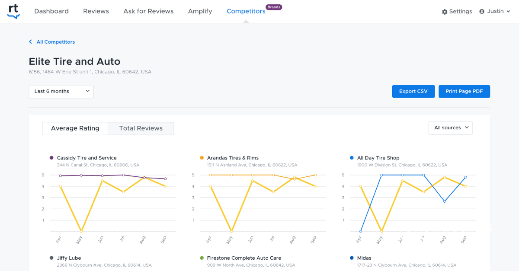Click the purple Brands badge

274,7
